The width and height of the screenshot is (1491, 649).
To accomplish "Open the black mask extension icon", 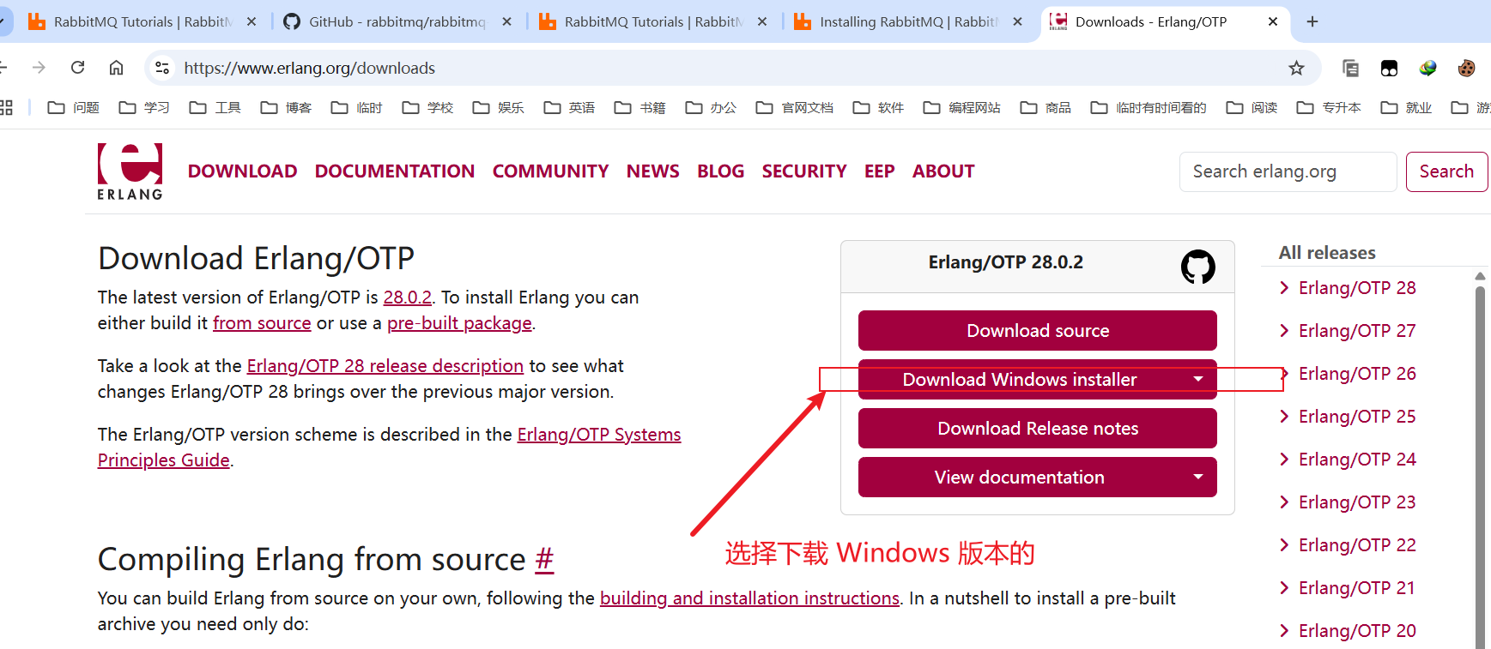I will coord(1389,68).
